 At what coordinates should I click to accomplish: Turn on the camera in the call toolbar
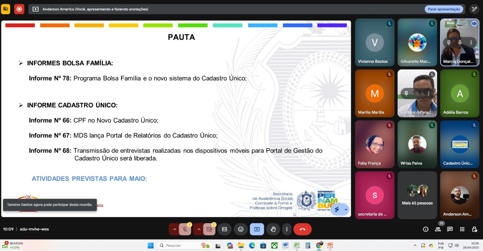[x=209, y=229]
